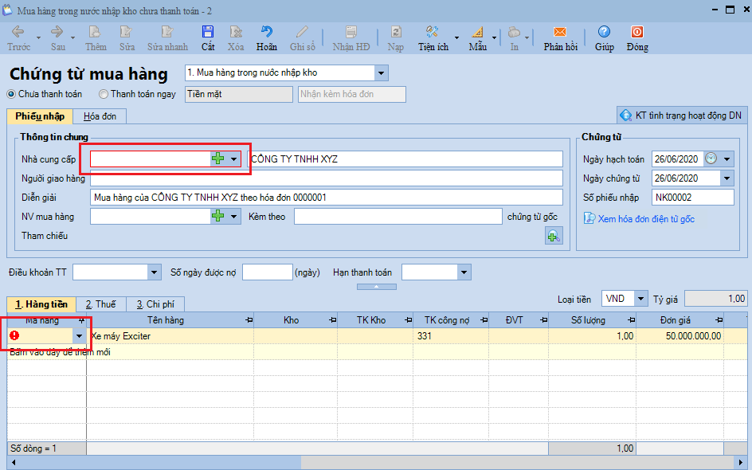
Task: Click the Nhận HĐ toolbar icon
Action: click(x=351, y=32)
